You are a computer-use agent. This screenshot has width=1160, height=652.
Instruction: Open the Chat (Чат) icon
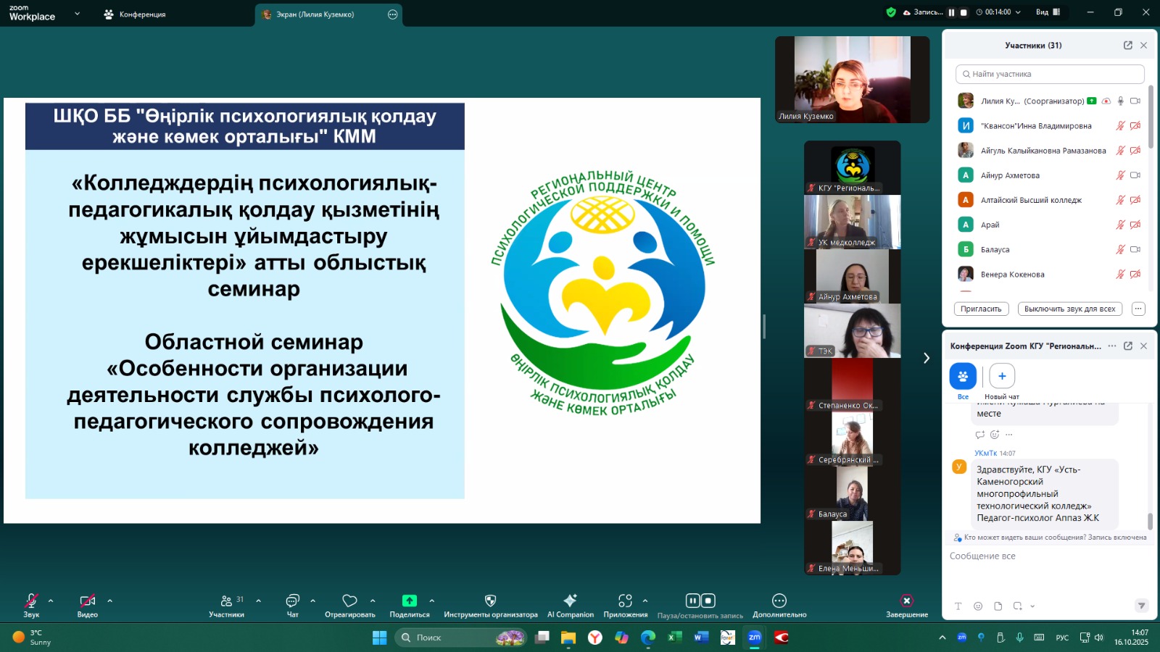(292, 601)
